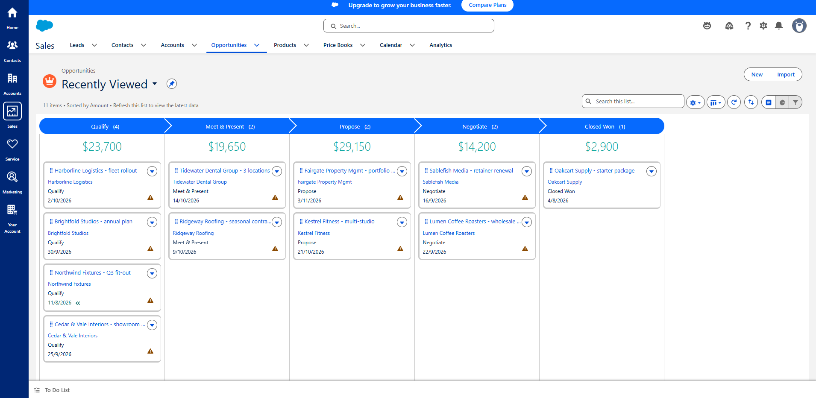816x398 pixels.
Task: Click the sort arrows icon
Action: click(x=751, y=102)
